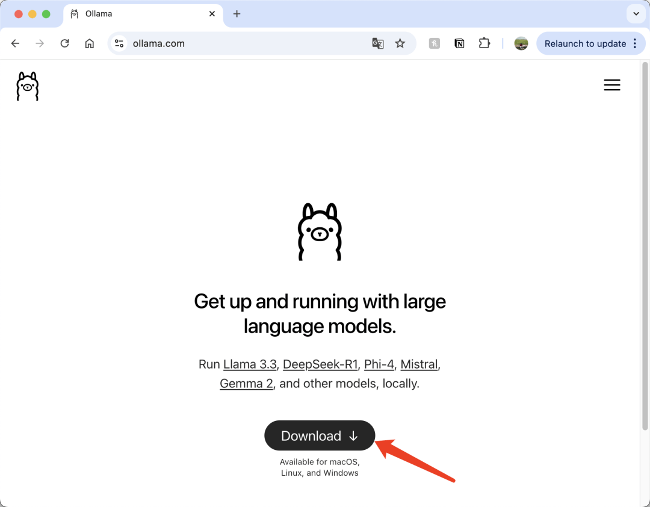Open the Phi-4 link
650x507 pixels.
379,364
